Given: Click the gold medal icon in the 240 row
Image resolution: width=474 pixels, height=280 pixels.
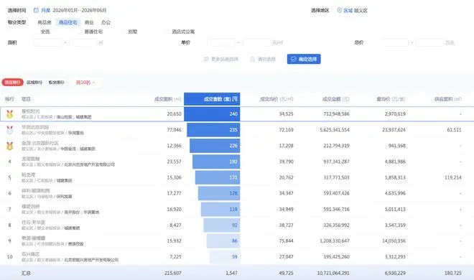Looking at the screenshot, I should 9,114.
